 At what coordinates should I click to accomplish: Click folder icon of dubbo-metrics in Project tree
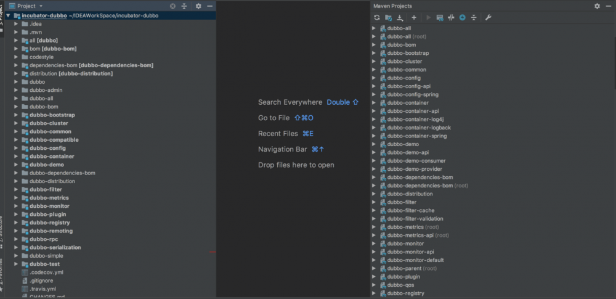click(25, 198)
